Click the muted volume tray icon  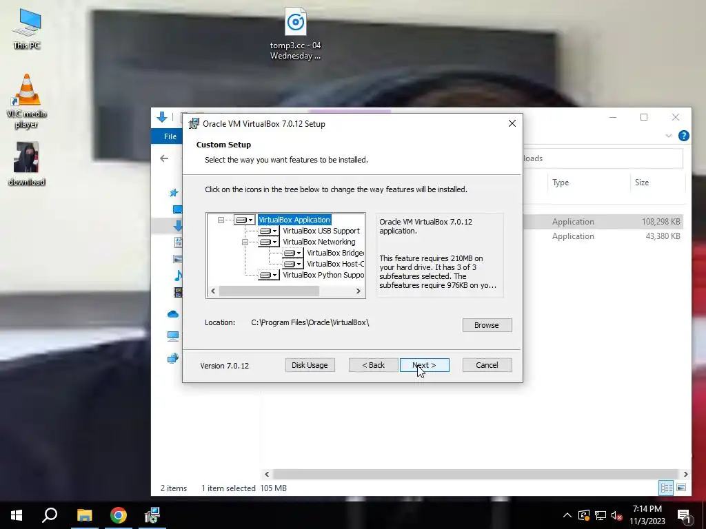tap(617, 515)
